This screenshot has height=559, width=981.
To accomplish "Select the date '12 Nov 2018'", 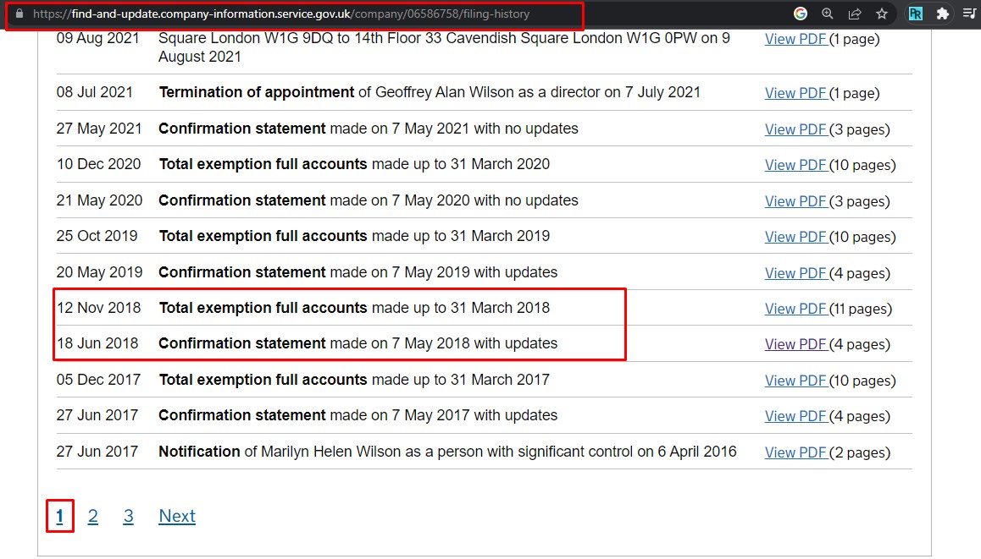I will tap(98, 308).
